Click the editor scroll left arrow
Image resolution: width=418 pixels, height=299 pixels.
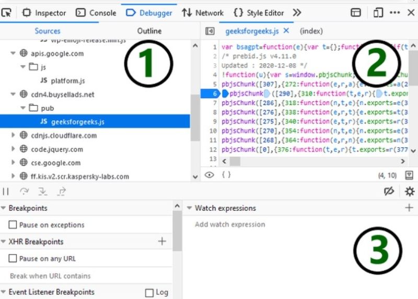click(224, 161)
